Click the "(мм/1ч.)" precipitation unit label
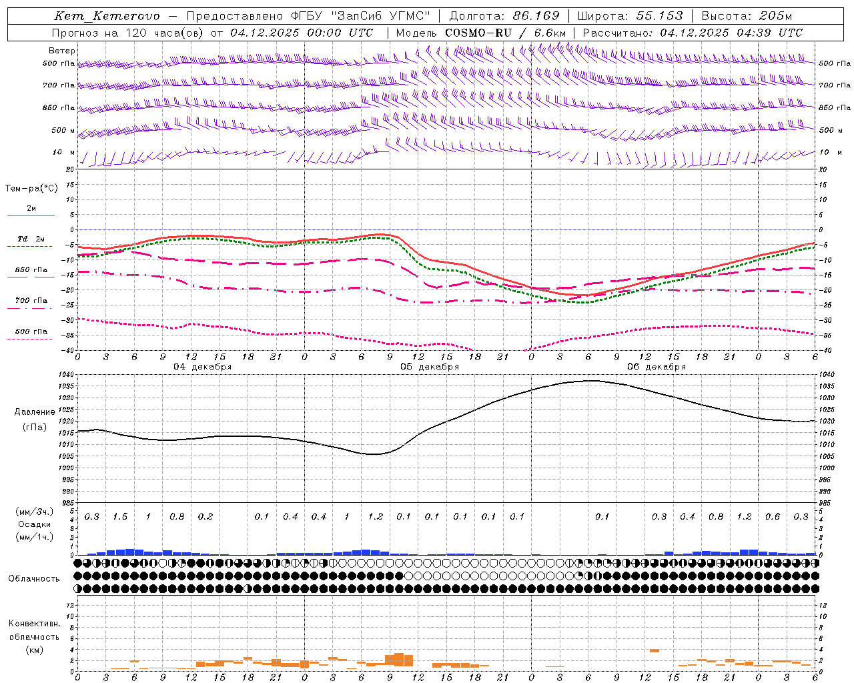854x683 pixels. (x=34, y=537)
